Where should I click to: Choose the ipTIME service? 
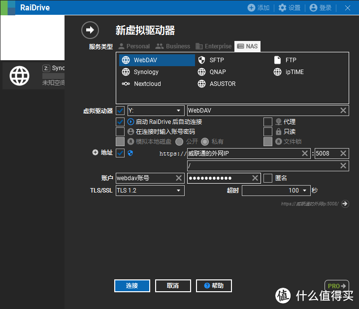(289, 72)
